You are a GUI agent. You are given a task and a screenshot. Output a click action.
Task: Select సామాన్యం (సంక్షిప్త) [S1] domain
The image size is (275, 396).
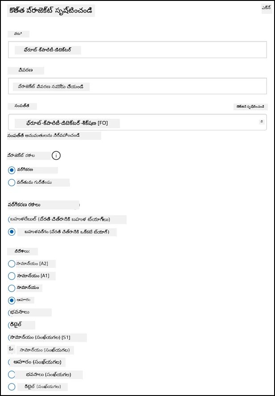pos(10,338)
